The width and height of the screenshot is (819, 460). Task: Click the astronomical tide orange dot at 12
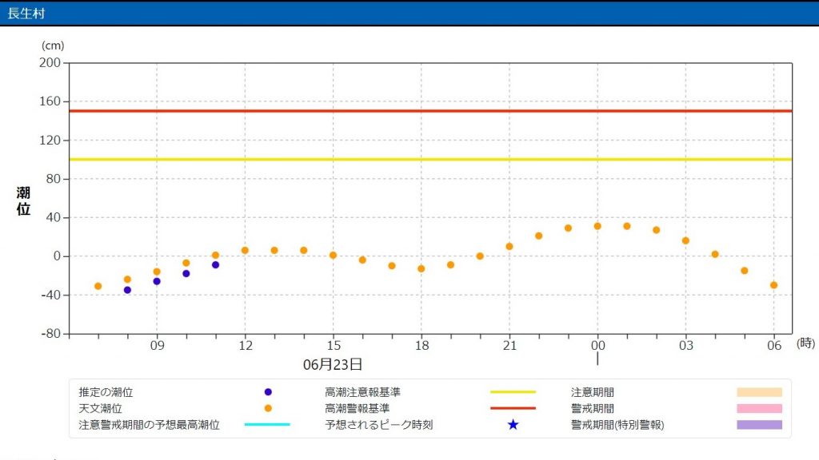245,251
